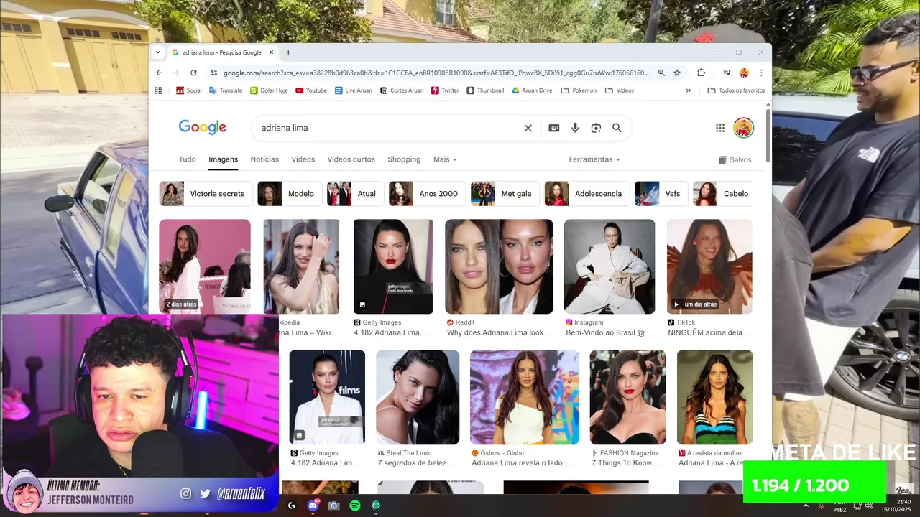Filter images by Atual chip
This screenshot has height=517, width=920.
pyautogui.click(x=356, y=194)
